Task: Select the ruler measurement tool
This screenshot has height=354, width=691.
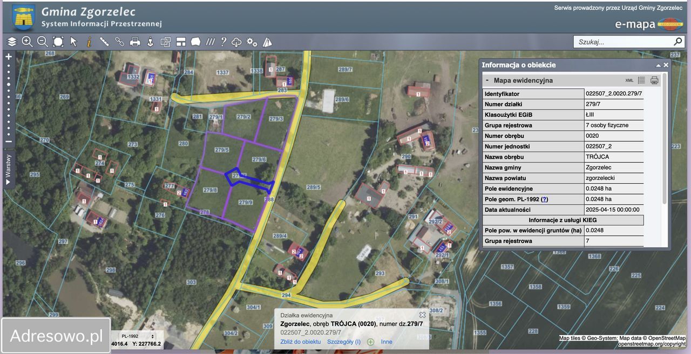Action: [x=104, y=41]
